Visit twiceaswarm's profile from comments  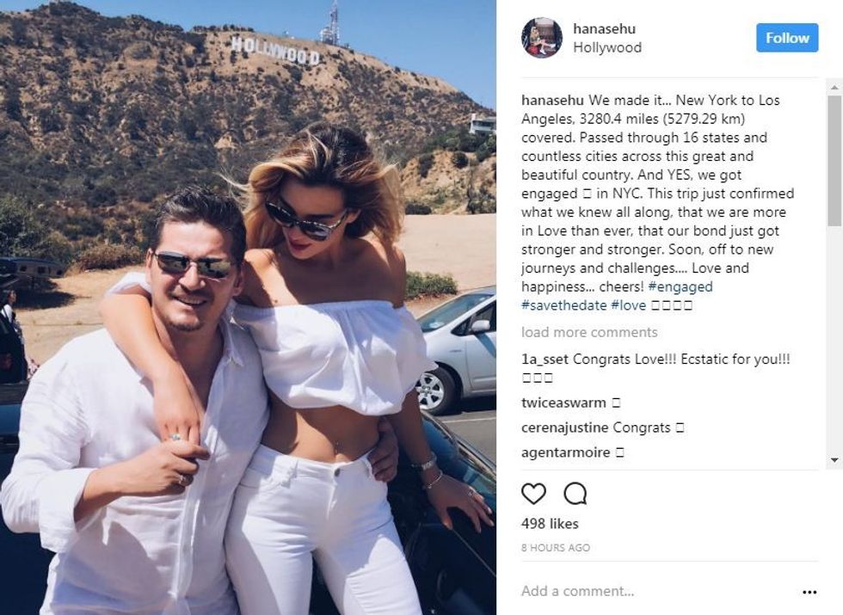click(563, 403)
